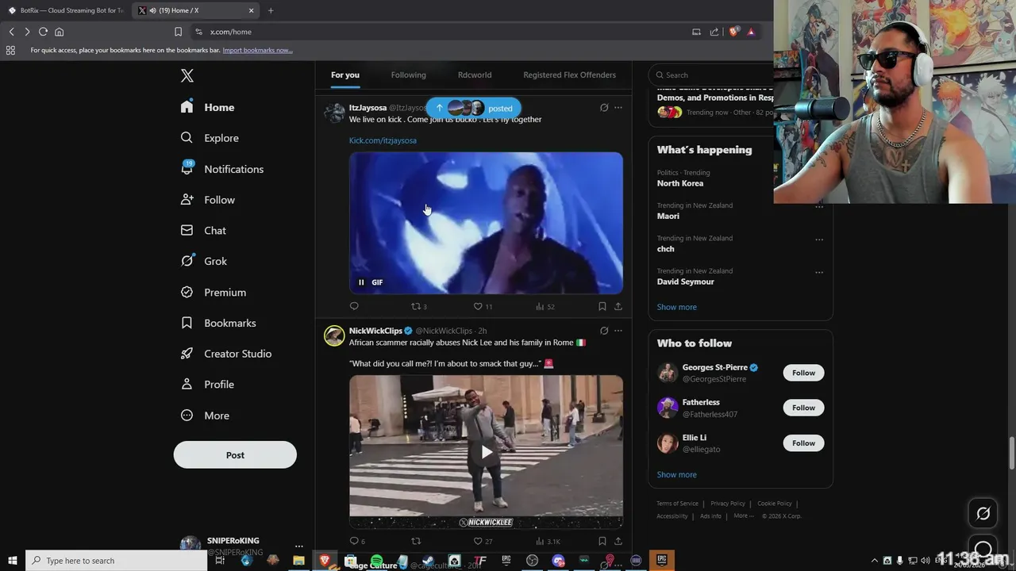This screenshot has width=1016, height=571.
Task: Switch to Registered Flex Offenders tab
Action: pos(569,75)
